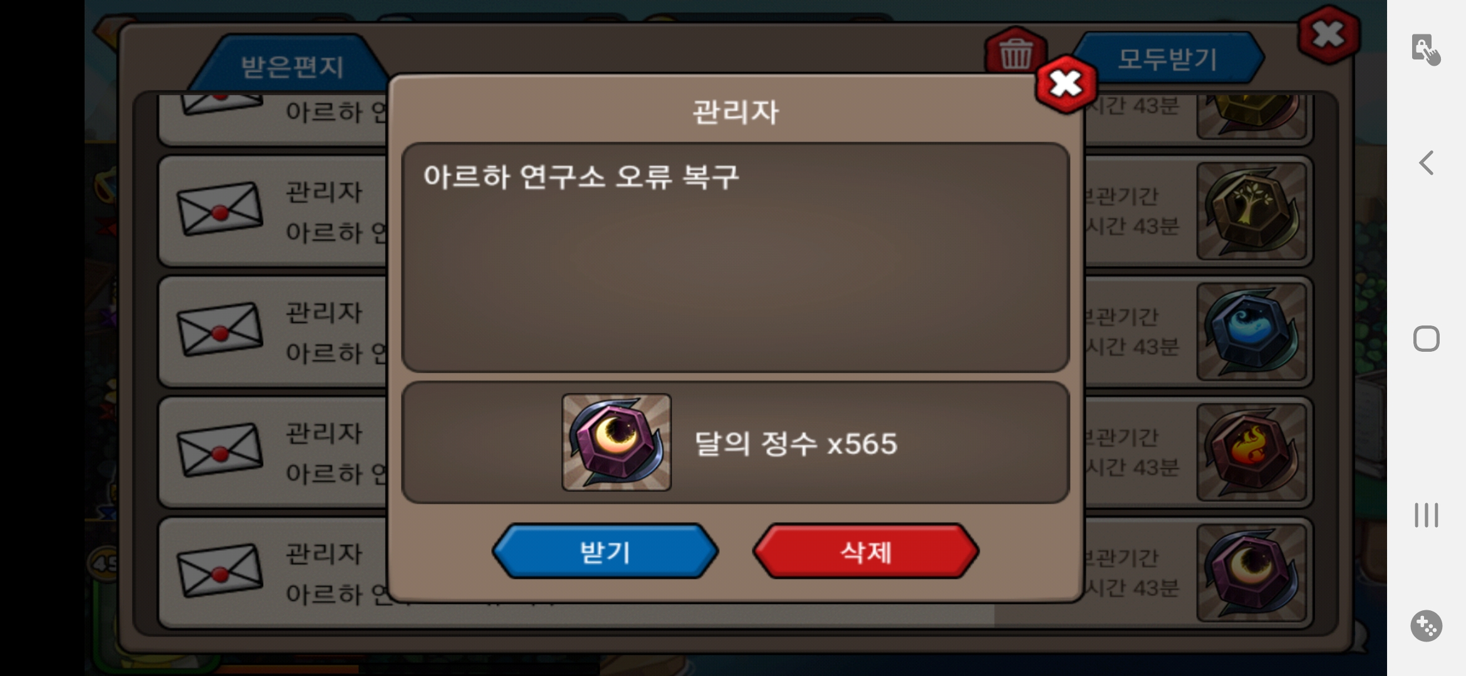Tap the tree essence gem icon
Image resolution: width=1466 pixels, height=676 pixels.
pos(1252,212)
